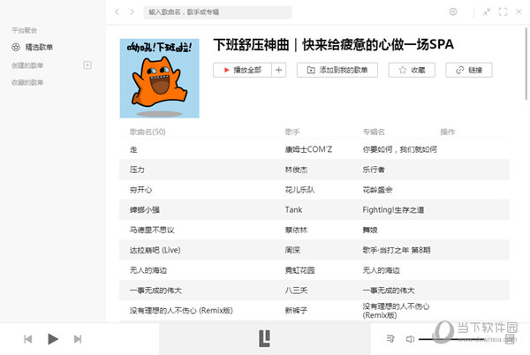Click the 精选歌单 star icon
This screenshot has width=530, height=355.
[x=16, y=47]
